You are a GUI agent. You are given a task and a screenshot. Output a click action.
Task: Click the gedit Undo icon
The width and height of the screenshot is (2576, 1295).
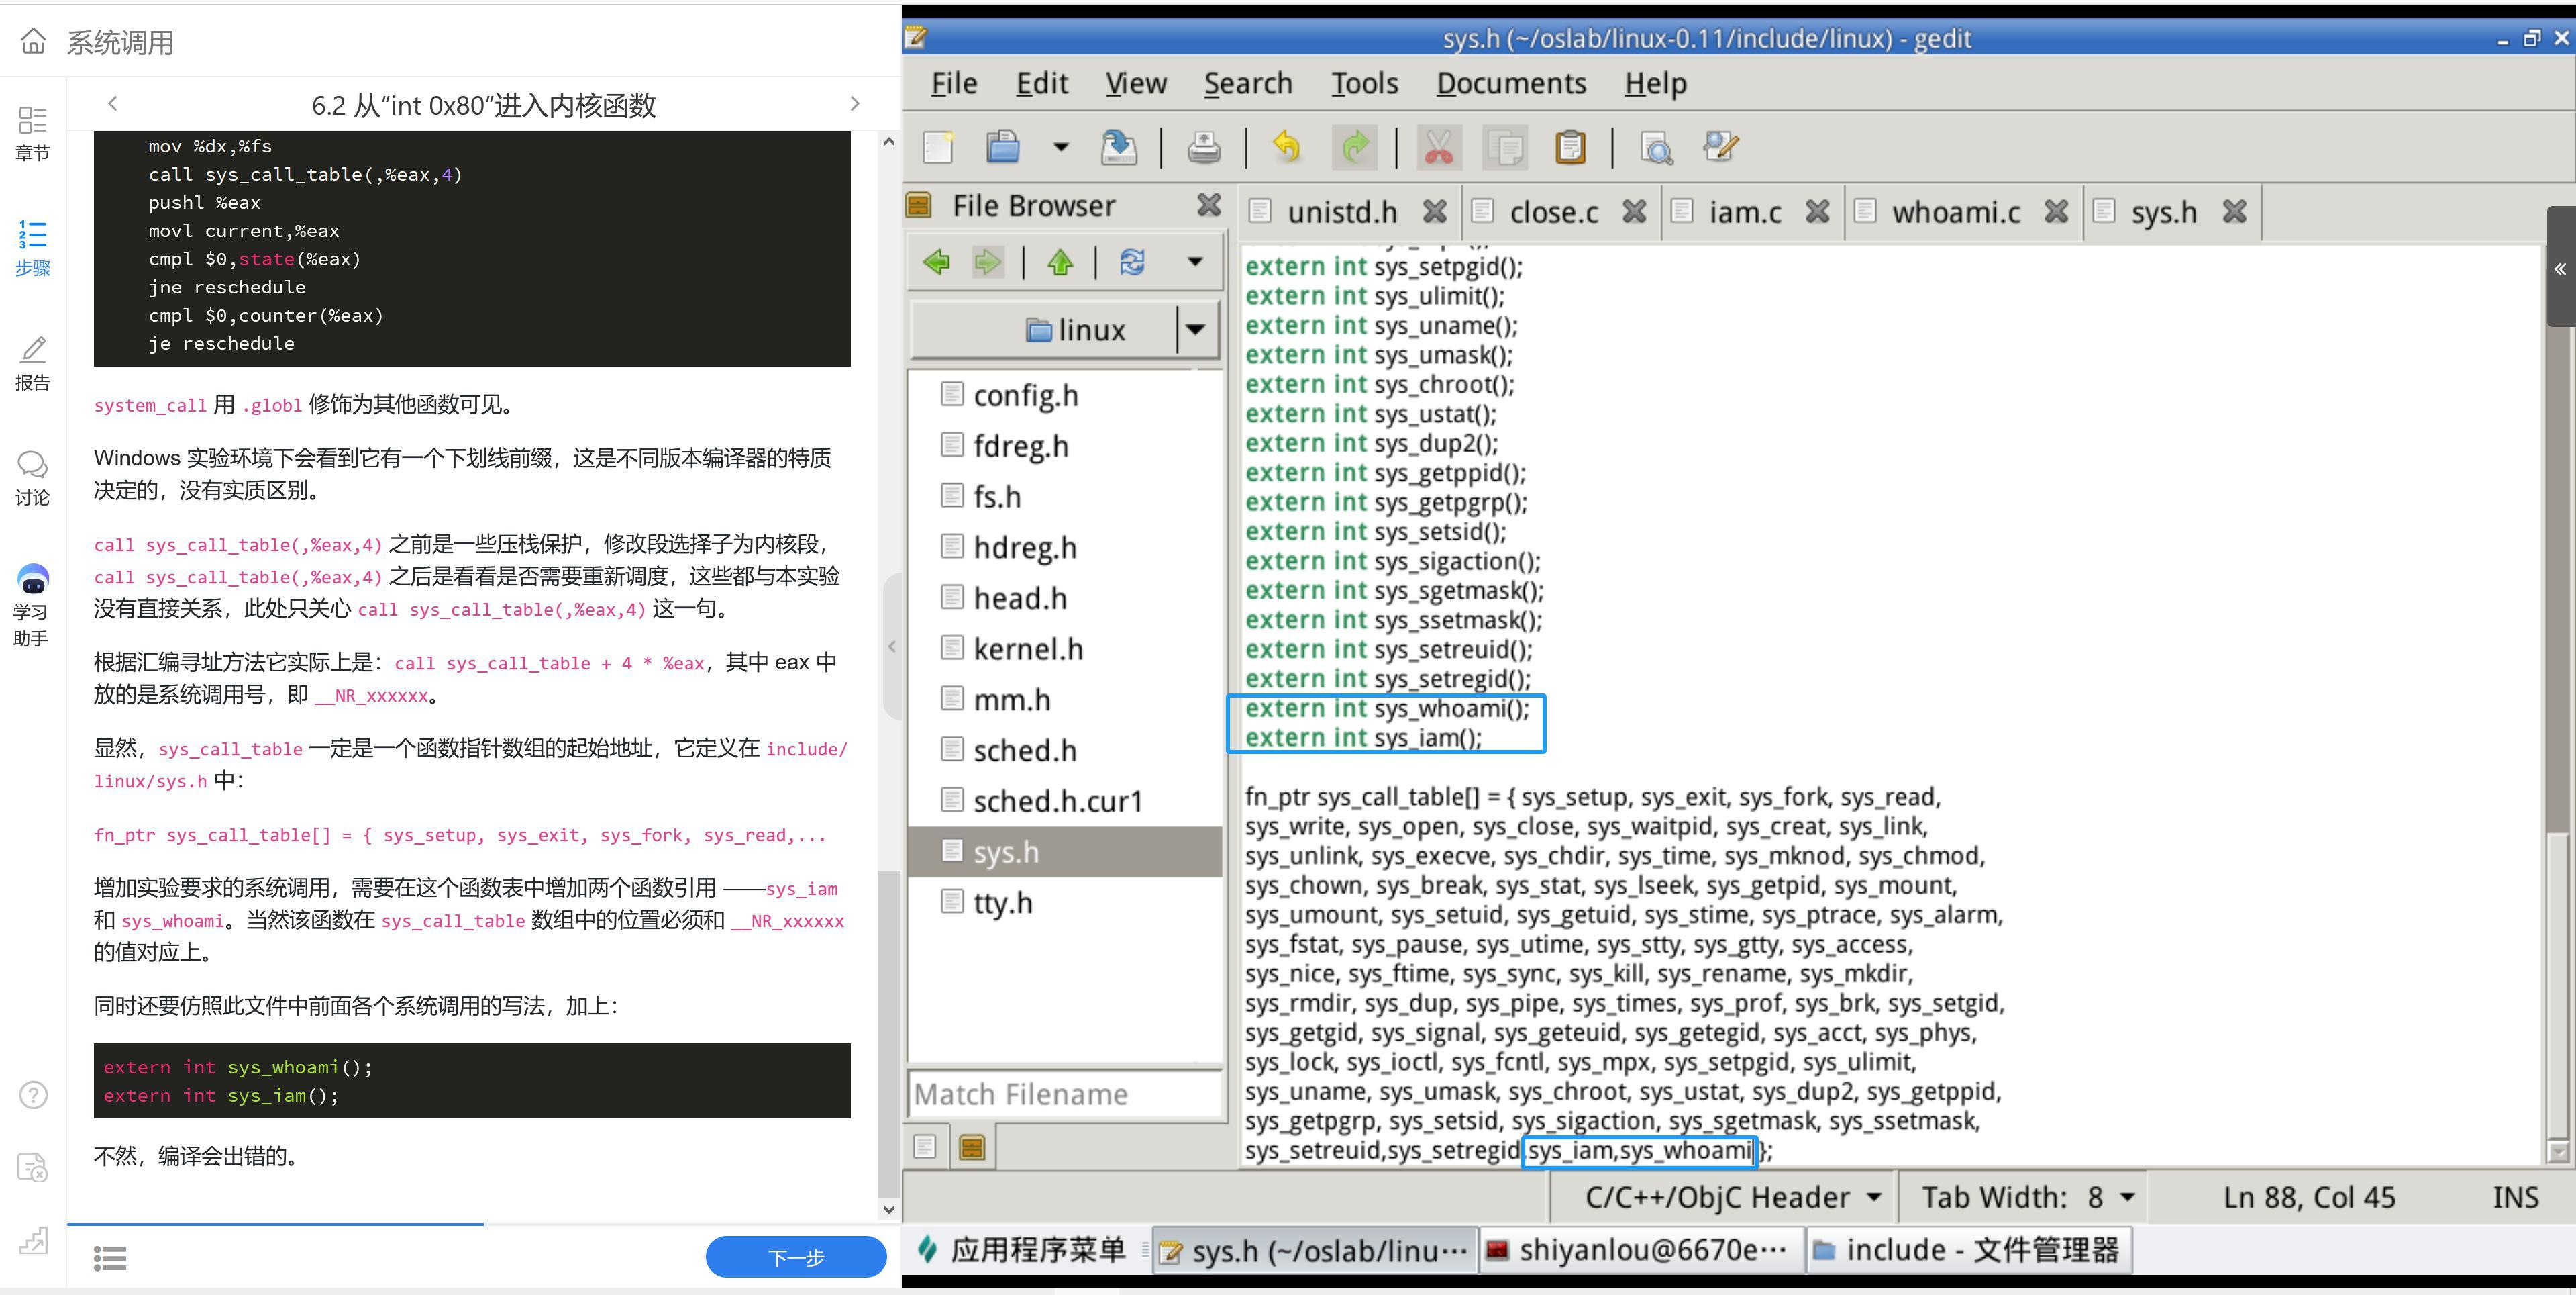coord(1287,148)
